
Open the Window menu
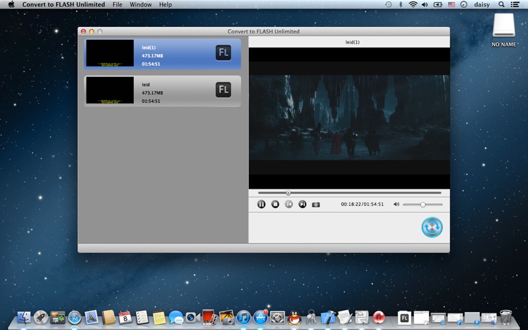(x=141, y=5)
